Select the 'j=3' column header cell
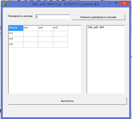The height and width of the screenshot is (119, 132). 60,28
